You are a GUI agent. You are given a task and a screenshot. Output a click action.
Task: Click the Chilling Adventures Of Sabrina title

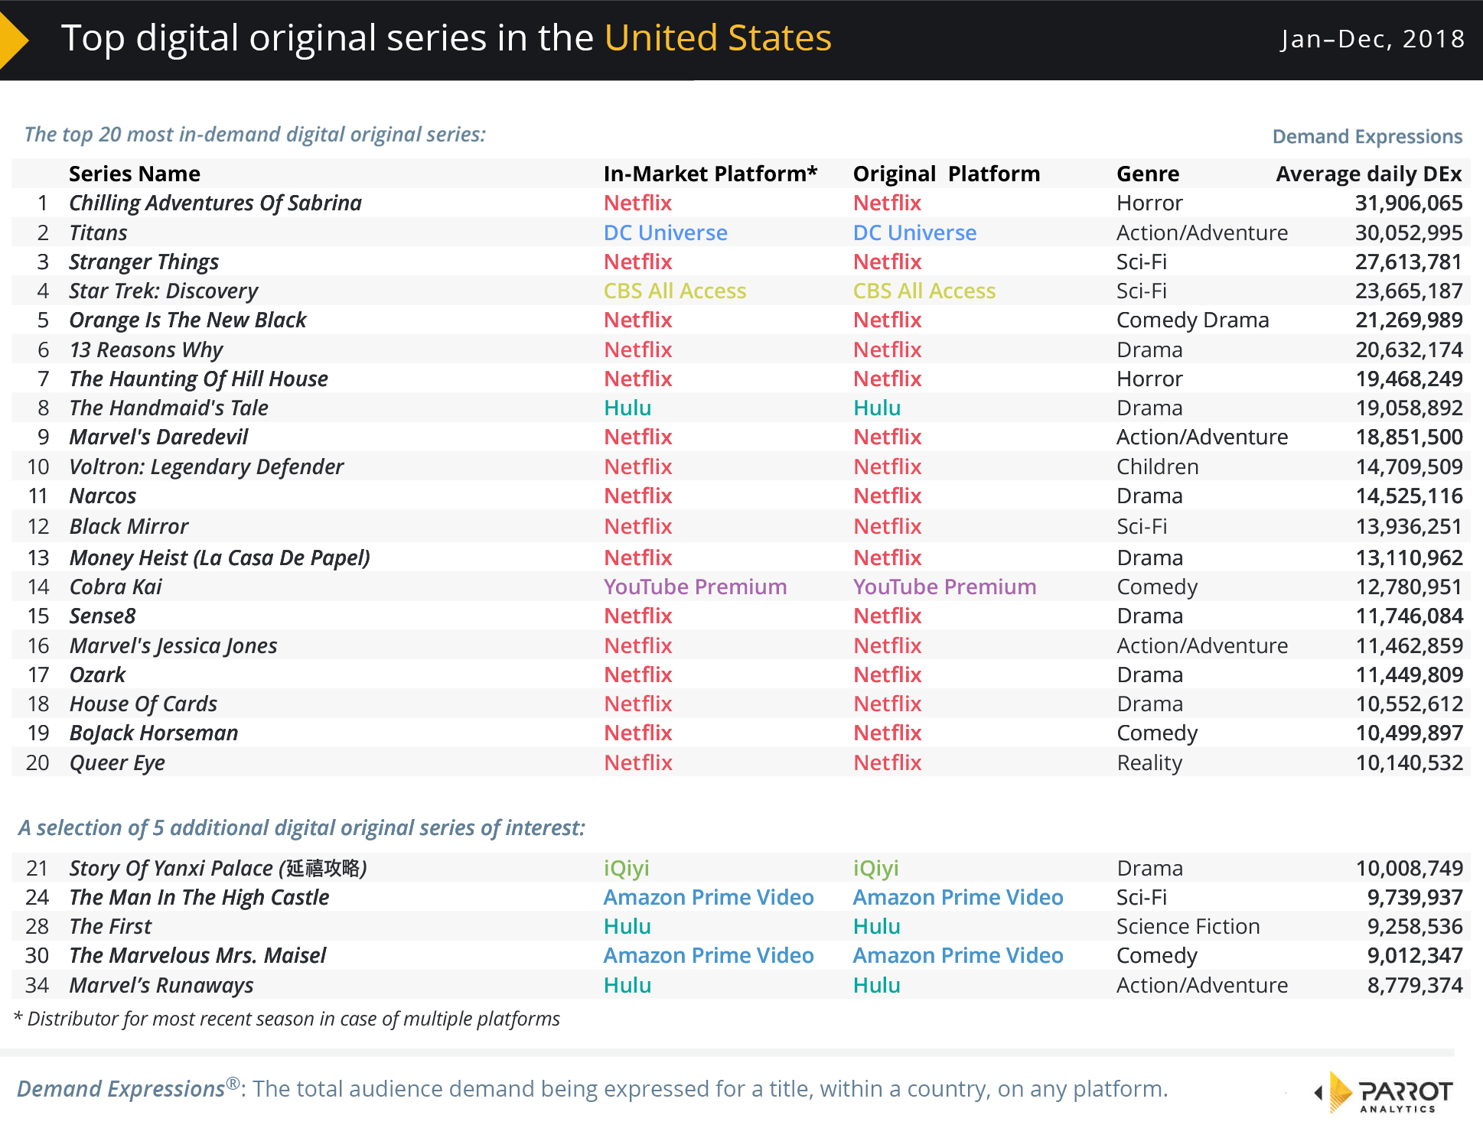tap(215, 203)
